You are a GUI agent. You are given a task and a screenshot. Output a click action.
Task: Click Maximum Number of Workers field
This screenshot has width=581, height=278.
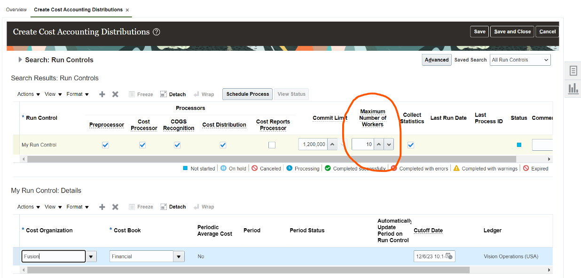[363, 145]
